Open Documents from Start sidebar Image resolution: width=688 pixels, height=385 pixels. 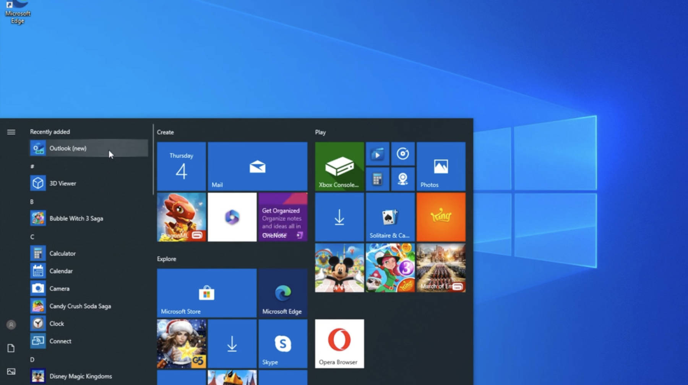click(x=11, y=348)
